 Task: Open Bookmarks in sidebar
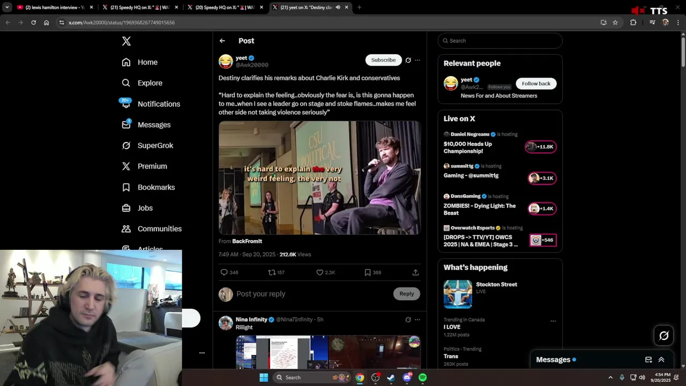coord(148,187)
